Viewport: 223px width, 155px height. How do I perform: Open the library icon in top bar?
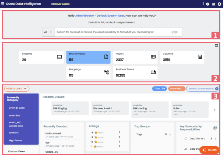click(214, 4)
